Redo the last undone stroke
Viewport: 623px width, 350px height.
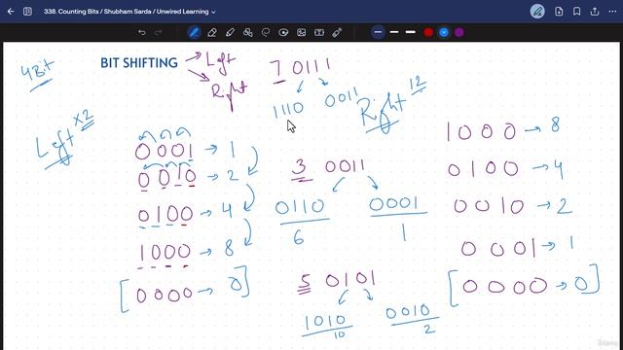158,32
